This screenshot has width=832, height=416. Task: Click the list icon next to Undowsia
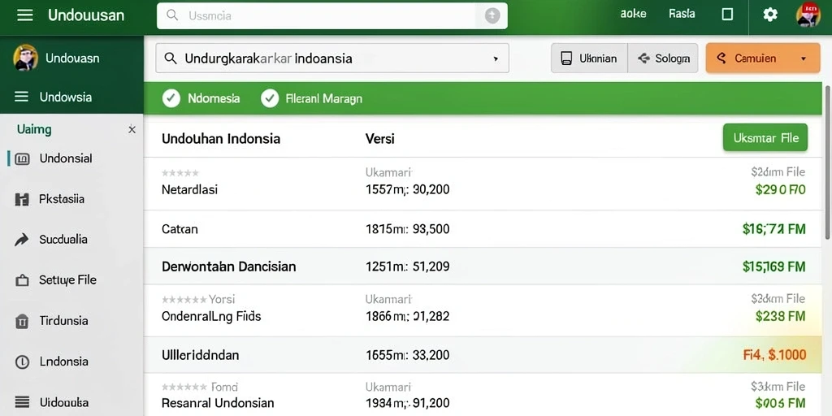(x=22, y=97)
